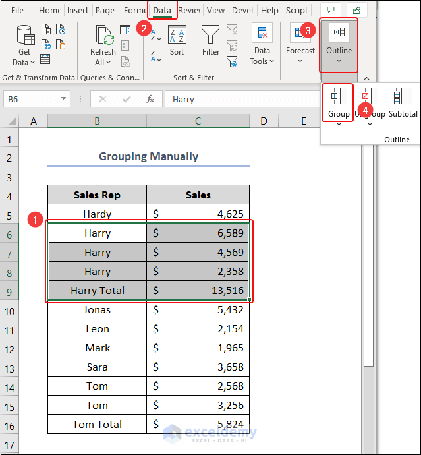Collapse the ribbon with chevron
Viewport: 421px width, 455px height.
click(366, 78)
